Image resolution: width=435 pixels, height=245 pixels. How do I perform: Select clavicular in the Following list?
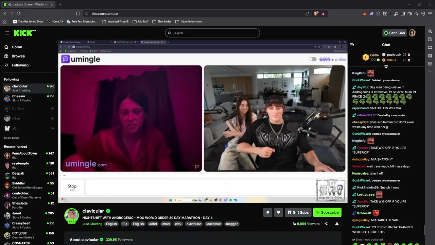click(29, 88)
